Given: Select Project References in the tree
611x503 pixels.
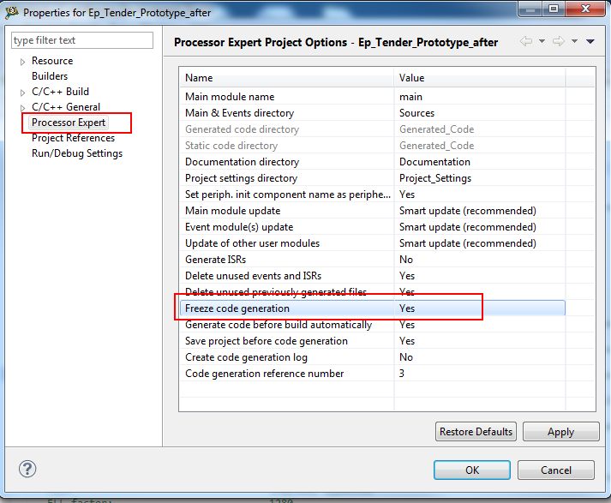Looking at the screenshot, I should point(73,138).
